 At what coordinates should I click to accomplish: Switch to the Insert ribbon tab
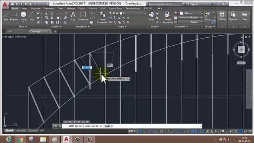pyautogui.click(x=25, y=8)
